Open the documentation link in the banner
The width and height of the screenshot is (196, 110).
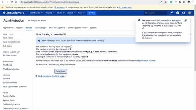coord(125,7)
